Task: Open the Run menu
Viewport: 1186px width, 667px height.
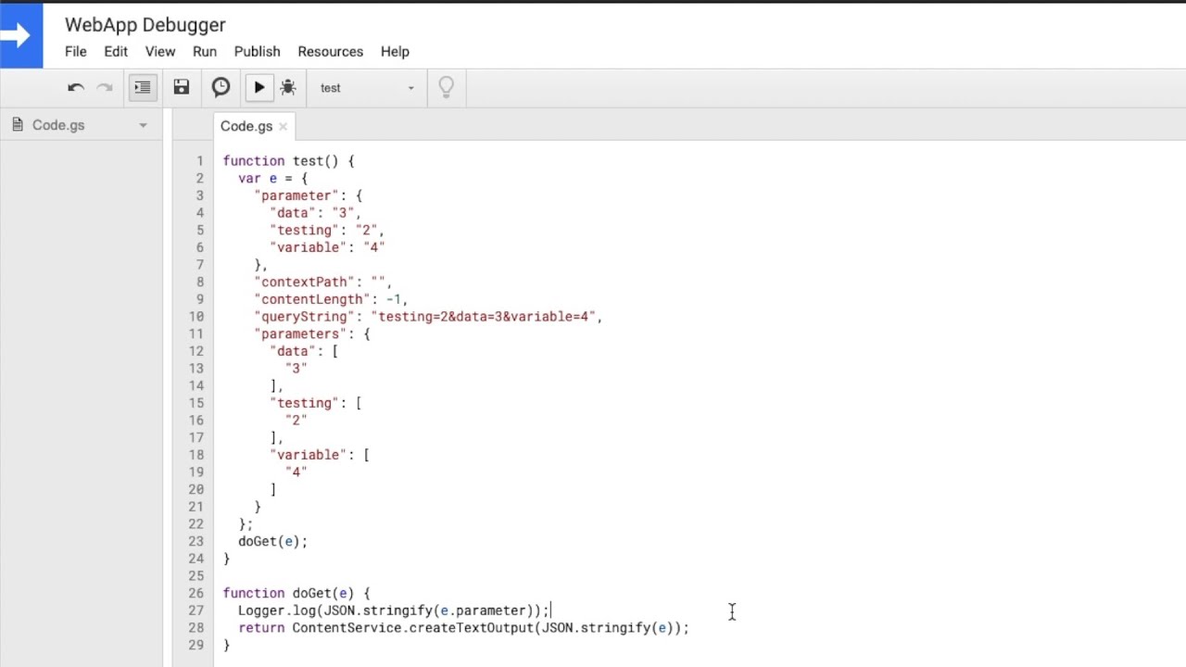Action: click(205, 52)
